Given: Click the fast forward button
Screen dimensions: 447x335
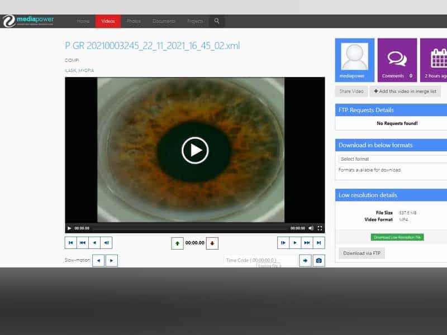Looking at the screenshot, I should click(307, 242).
